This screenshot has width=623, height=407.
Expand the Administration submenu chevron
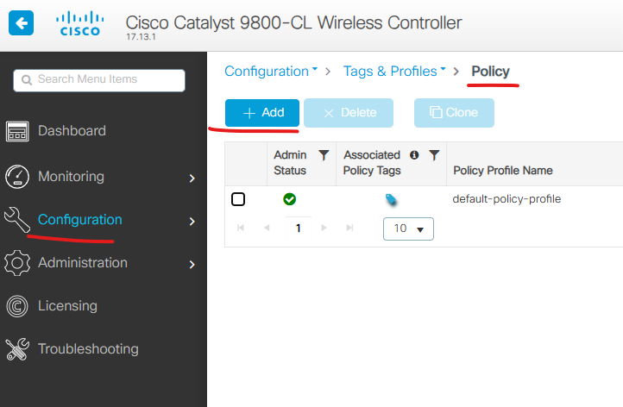pyautogui.click(x=192, y=265)
